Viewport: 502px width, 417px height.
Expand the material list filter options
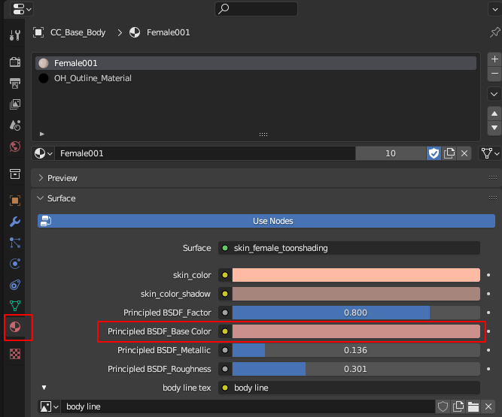[42, 134]
